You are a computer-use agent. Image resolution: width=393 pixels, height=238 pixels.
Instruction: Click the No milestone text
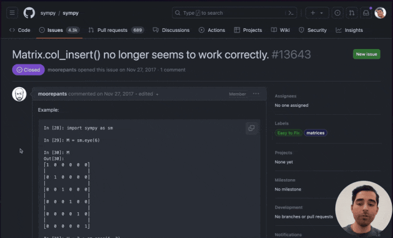point(288,189)
